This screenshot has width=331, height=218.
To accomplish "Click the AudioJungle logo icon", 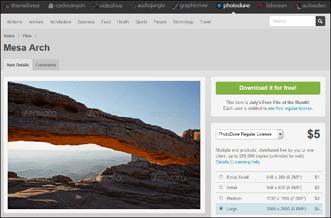I will tap(134, 6).
